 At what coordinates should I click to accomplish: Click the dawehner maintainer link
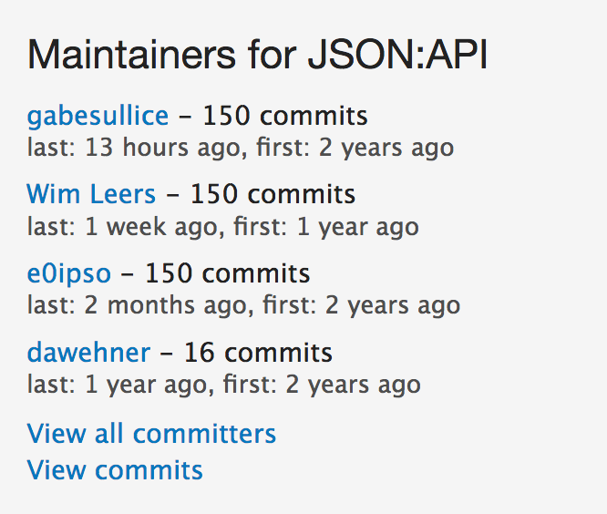coord(88,351)
